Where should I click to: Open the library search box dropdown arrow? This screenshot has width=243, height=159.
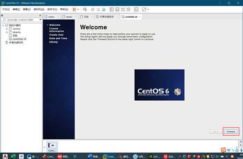(x=40, y=20)
